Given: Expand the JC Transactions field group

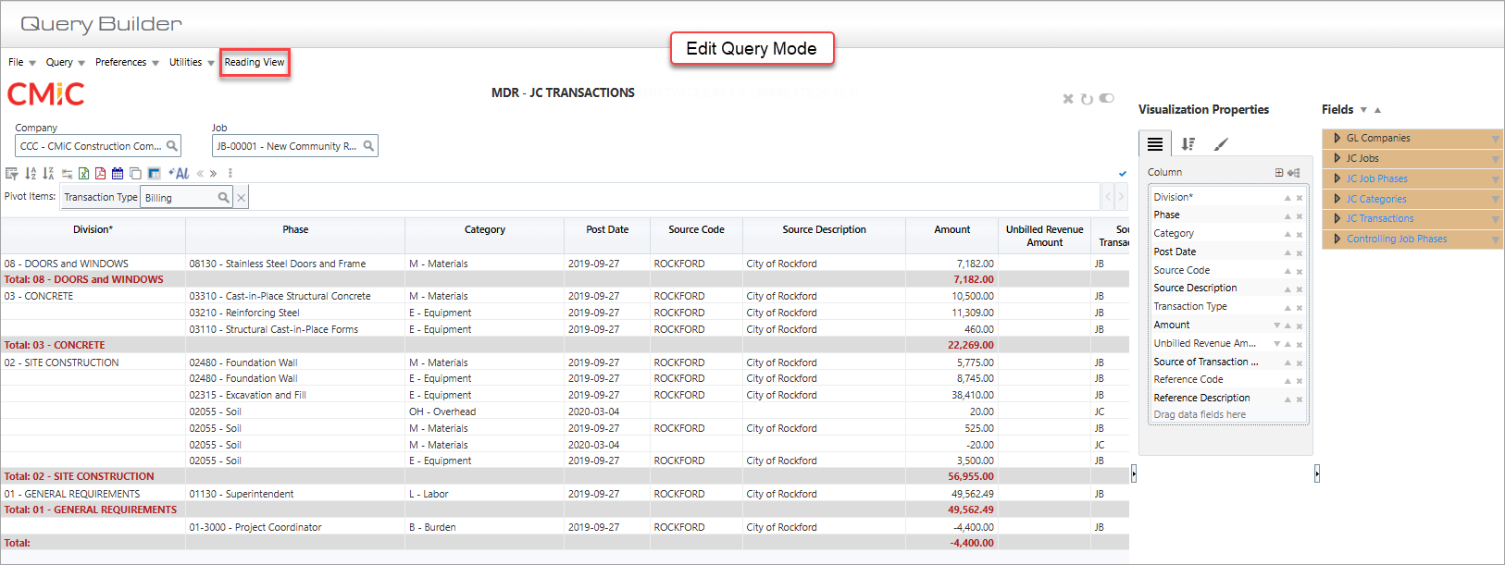Looking at the screenshot, I should tap(1337, 218).
